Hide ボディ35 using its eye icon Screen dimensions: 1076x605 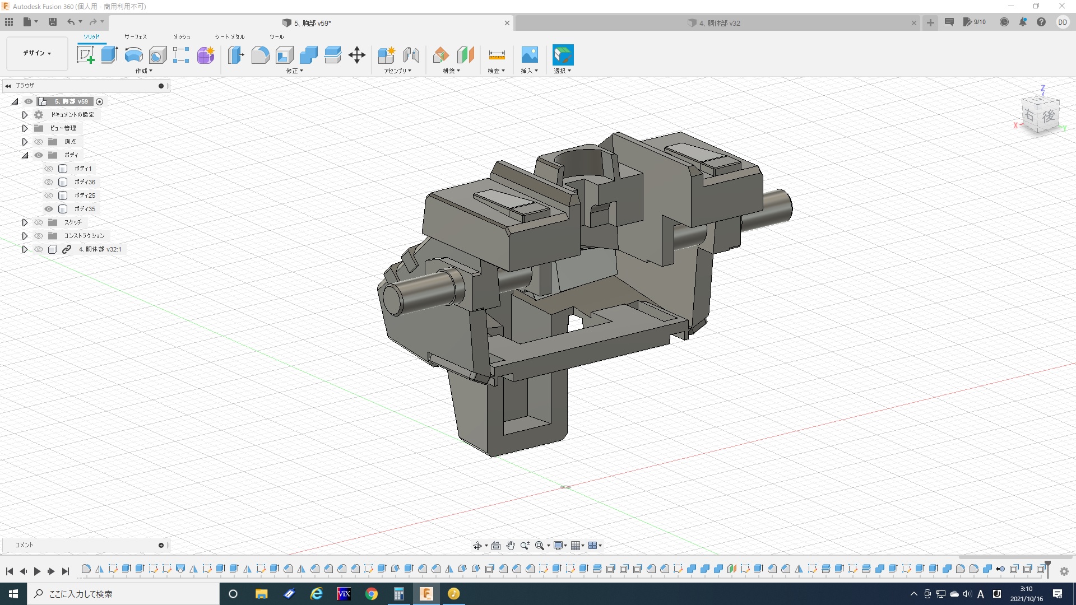(49, 209)
